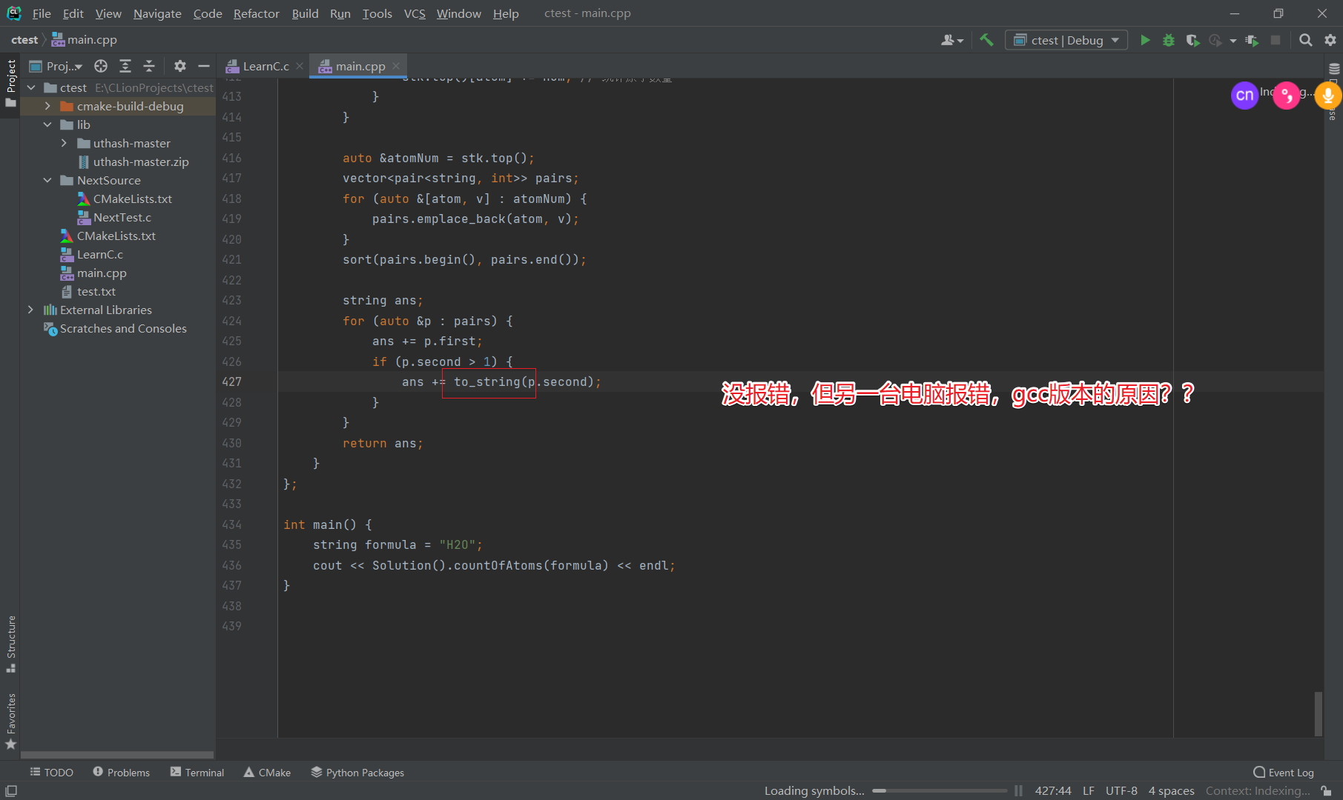
Task: Expand the uthash-master folder
Action: click(64, 143)
